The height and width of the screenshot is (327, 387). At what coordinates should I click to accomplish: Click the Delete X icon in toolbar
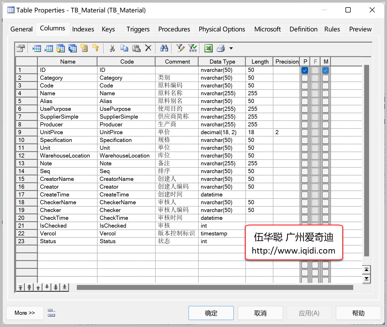pyautogui.click(x=148, y=48)
